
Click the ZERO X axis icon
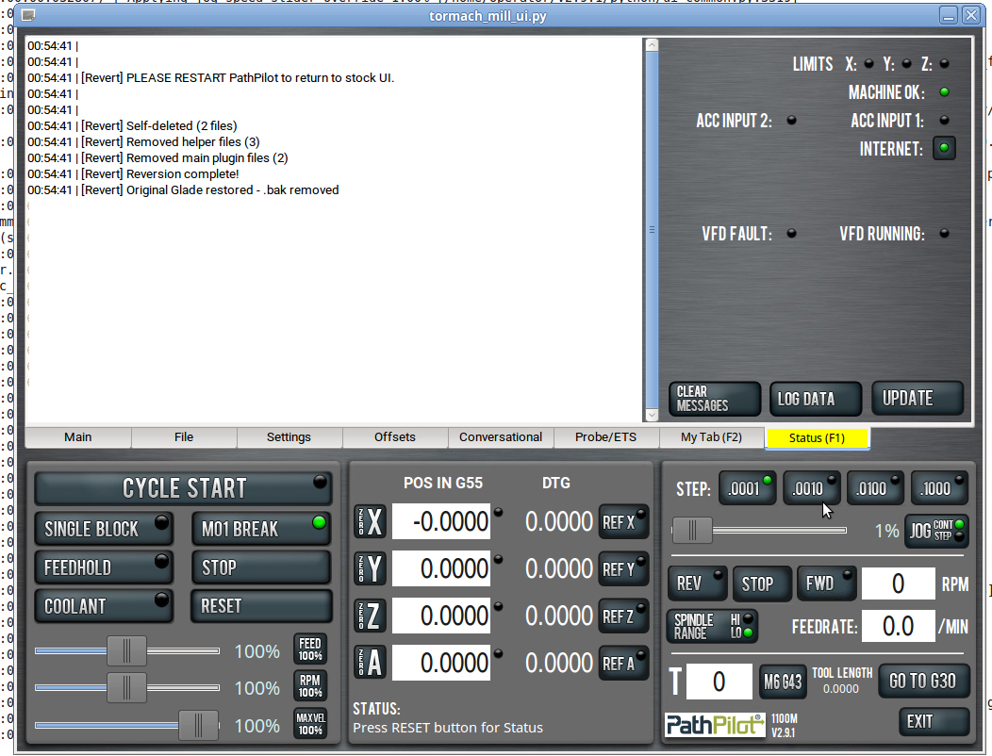(x=370, y=521)
